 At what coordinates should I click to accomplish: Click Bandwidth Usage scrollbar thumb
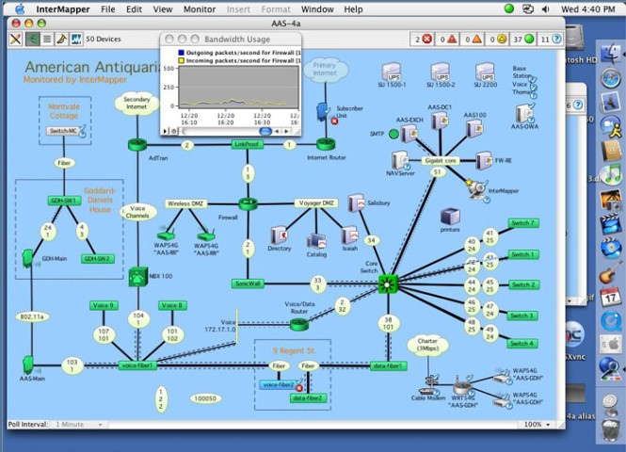point(265,131)
